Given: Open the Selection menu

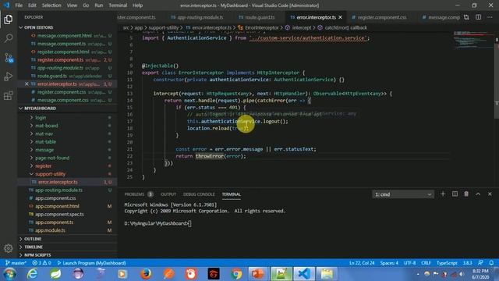Looking at the screenshot, I should coord(51,5).
